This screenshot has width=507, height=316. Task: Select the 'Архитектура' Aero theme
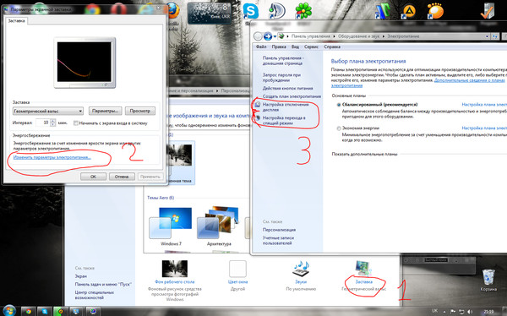click(219, 226)
